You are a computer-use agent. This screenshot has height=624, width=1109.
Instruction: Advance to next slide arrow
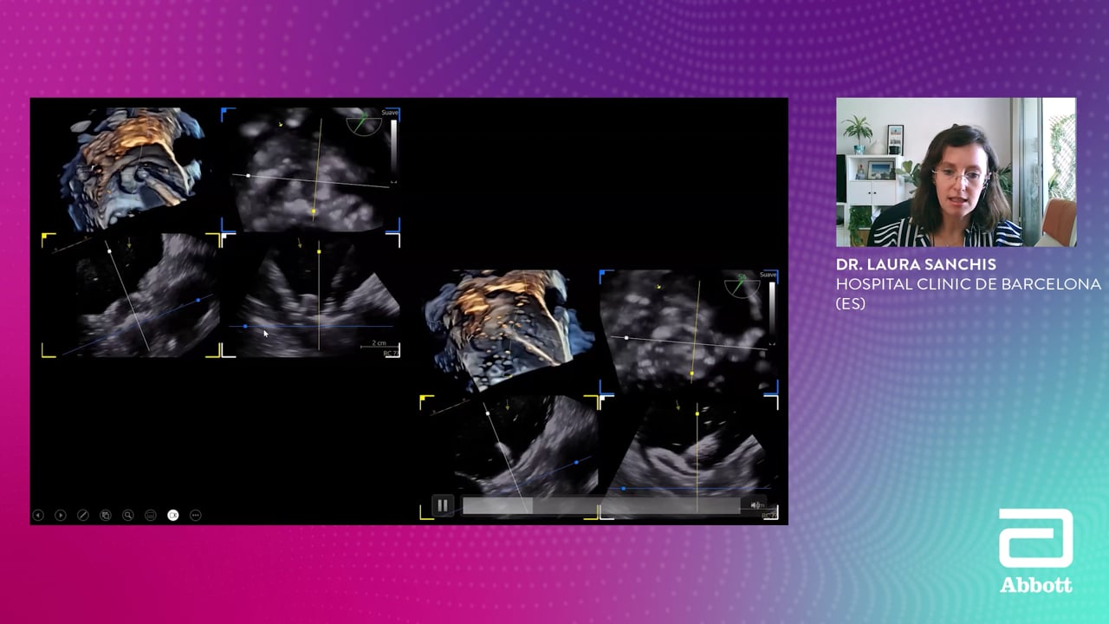tap(61, 515)
